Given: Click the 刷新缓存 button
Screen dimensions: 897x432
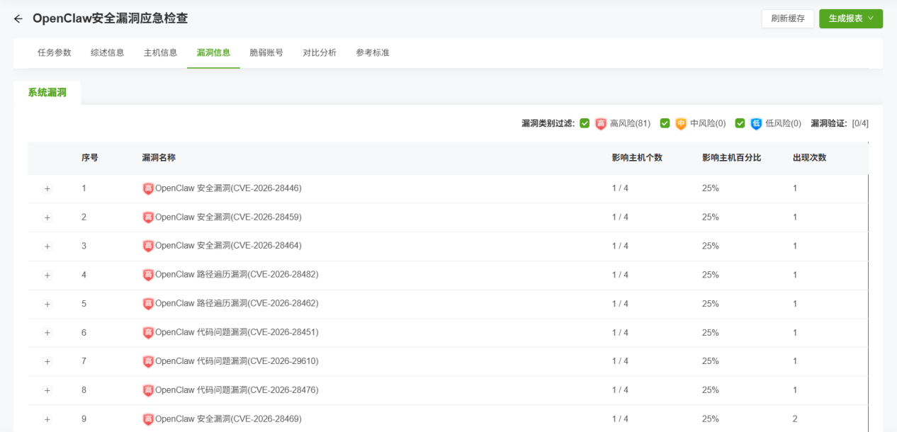Looking at the screenshot, I should click(x=788, y=18).
